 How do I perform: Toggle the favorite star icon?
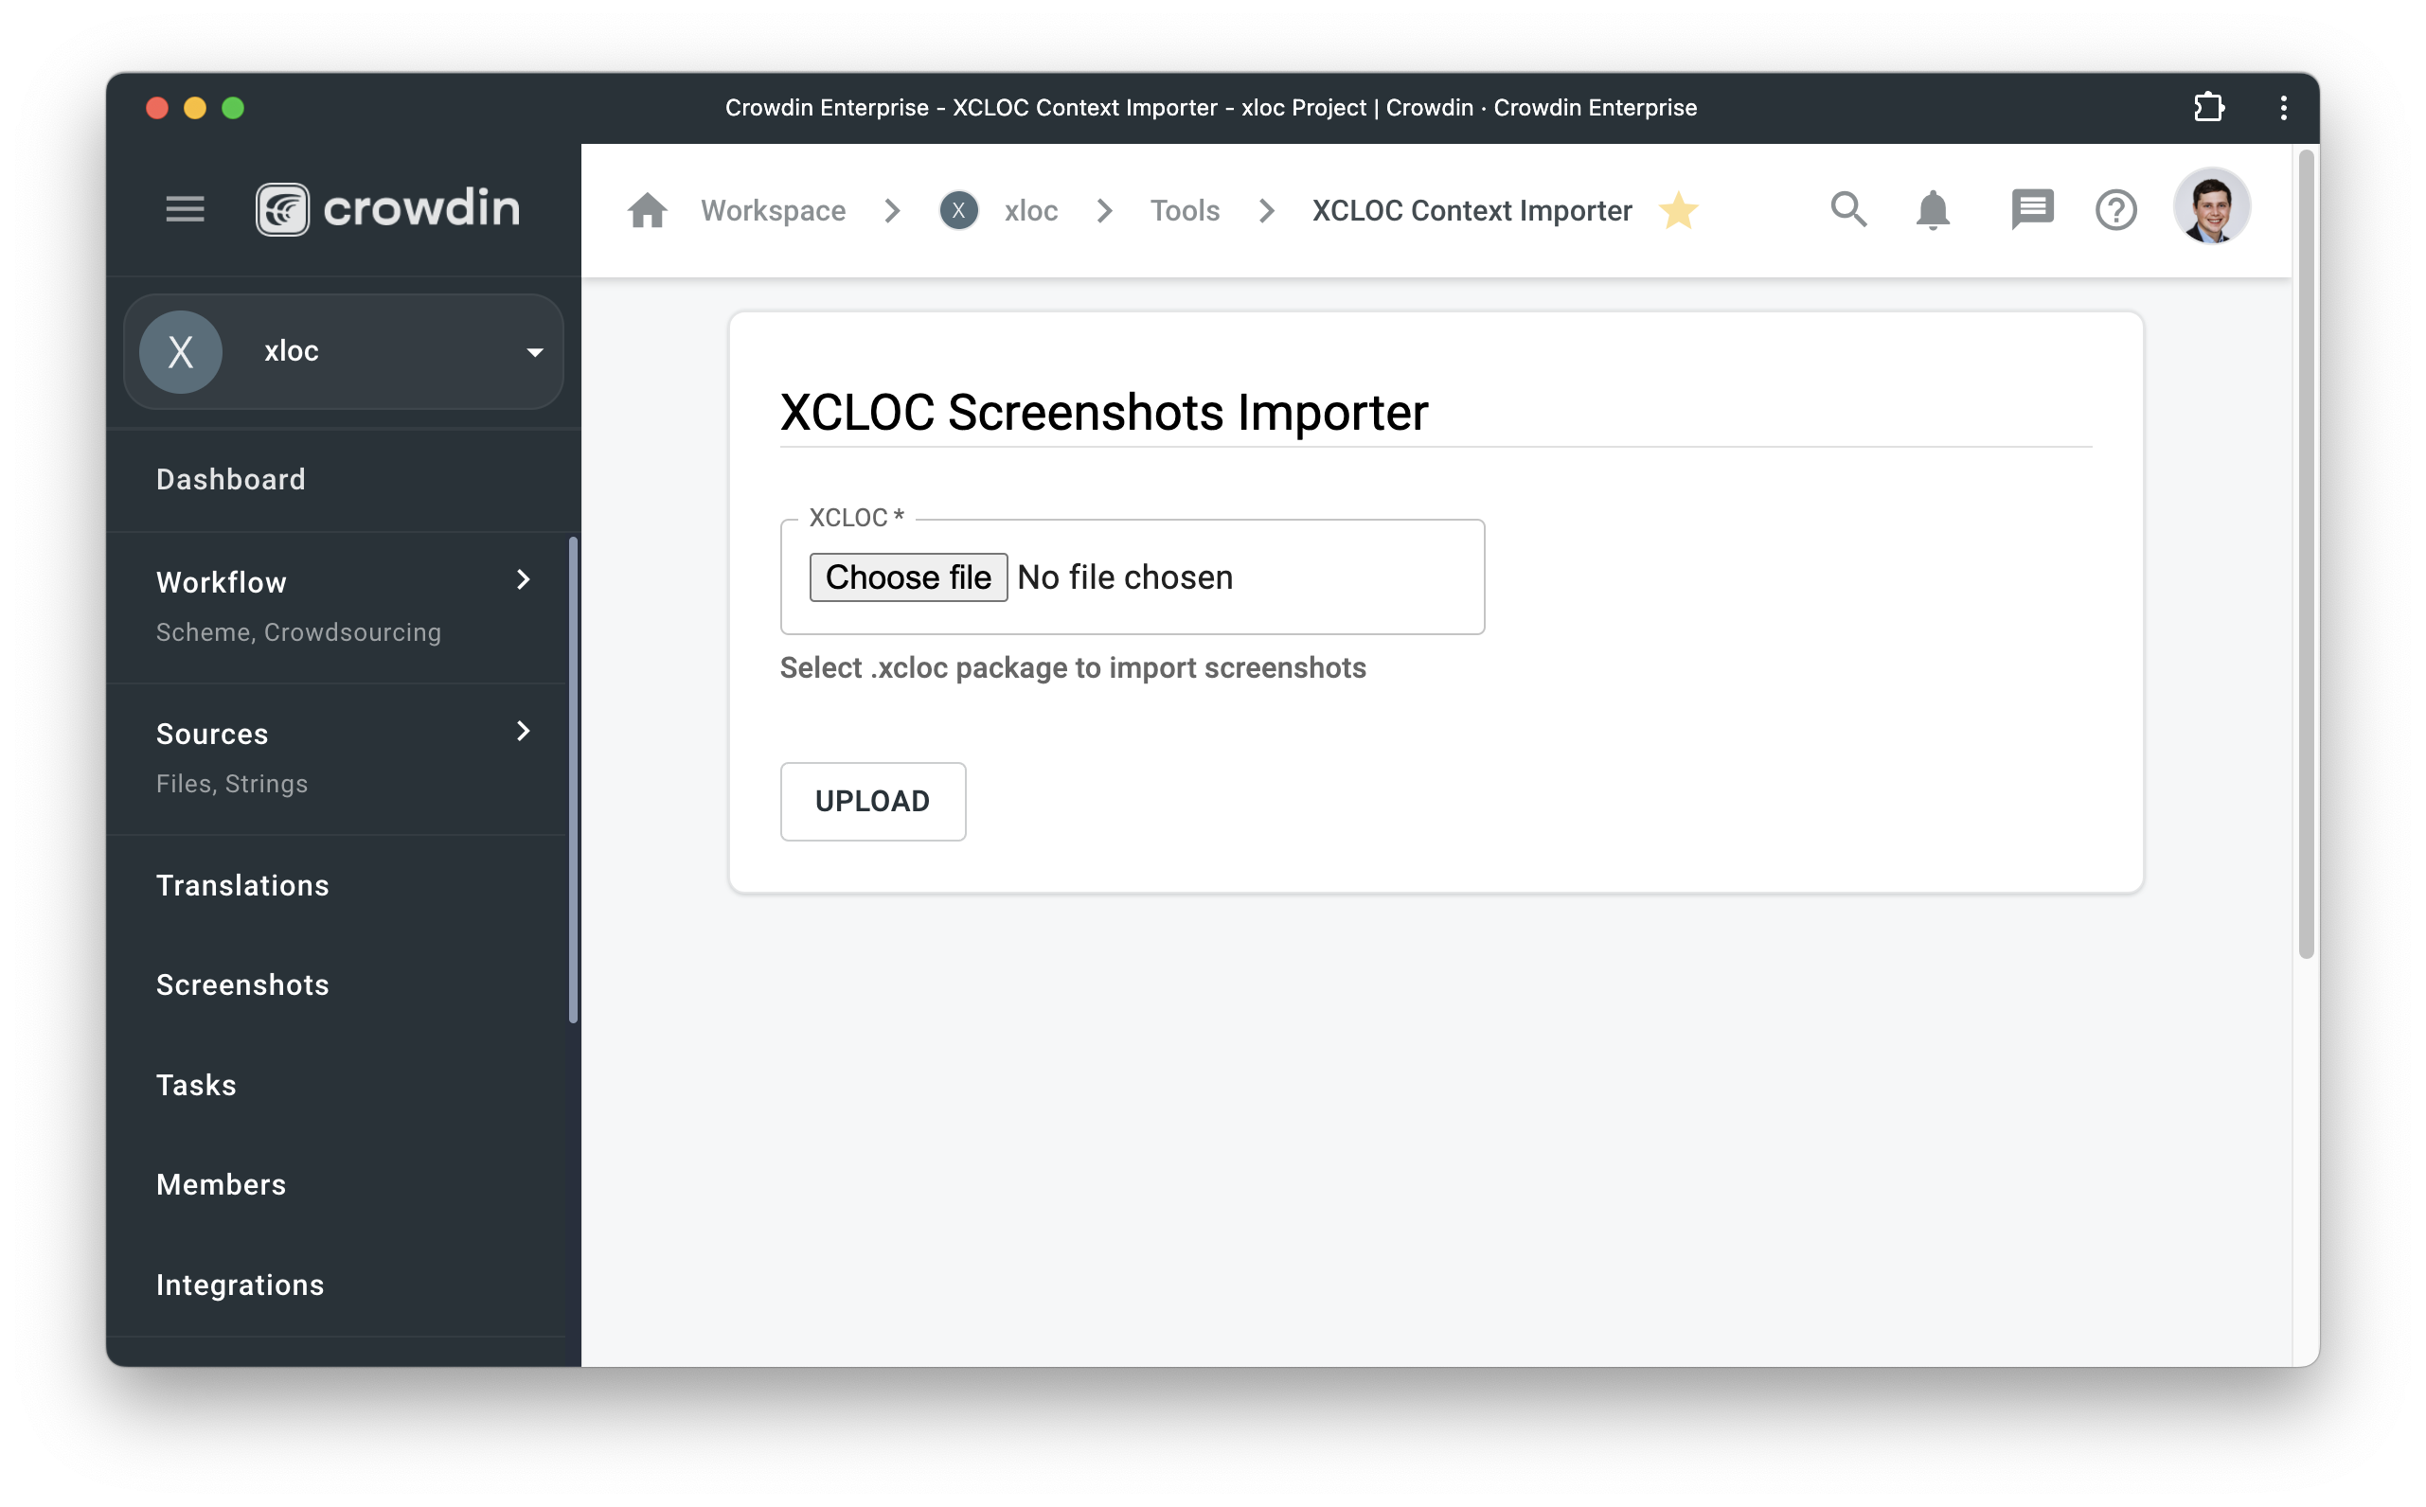coord(1679,210)
